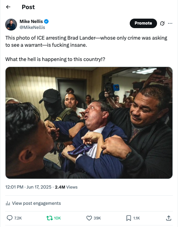This screenshot has height=227, width=178.
Task: Open Mike Nellis profile avatar
Action: coord(11,25)
